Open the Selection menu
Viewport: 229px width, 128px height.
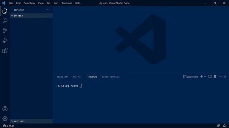[x=29, y=3]
